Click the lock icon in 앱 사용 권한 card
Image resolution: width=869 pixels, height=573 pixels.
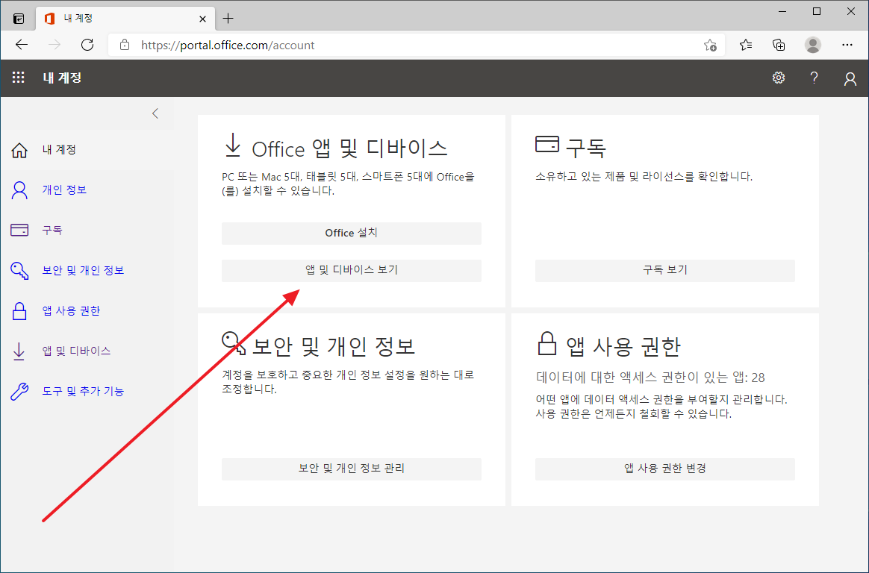pos(547,343)
